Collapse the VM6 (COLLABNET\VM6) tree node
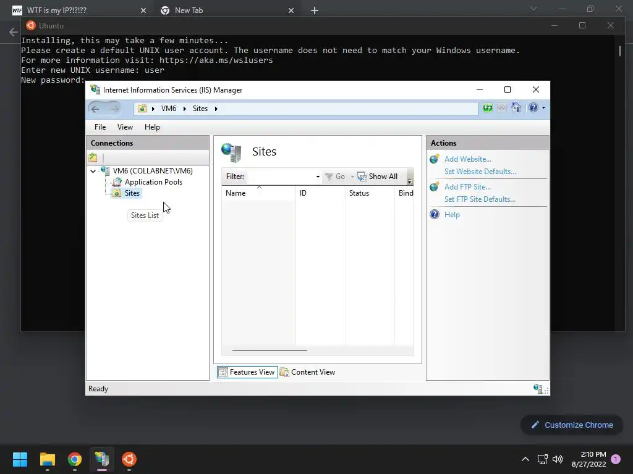Image resolution: width=633 pixels, height=474 pixels. (x=93, y=171)
